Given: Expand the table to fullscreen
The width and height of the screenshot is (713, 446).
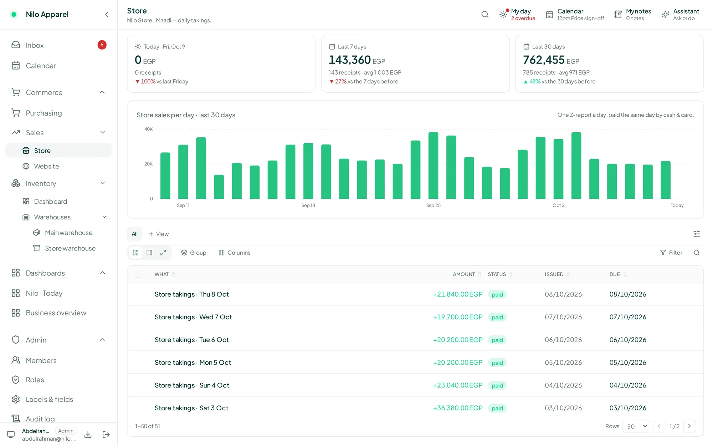Looking at the screenshot, I should 163,253.
